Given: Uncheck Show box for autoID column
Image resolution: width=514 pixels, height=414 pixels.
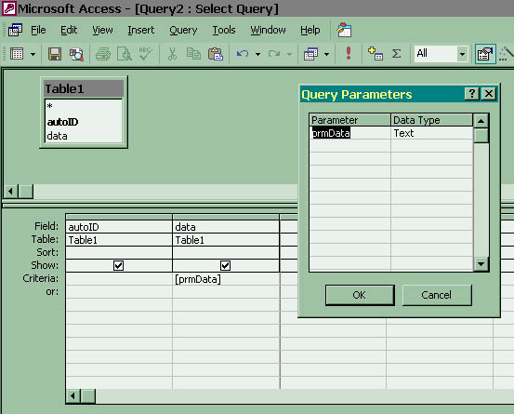Looking at the screenshot, I should pyautogui.click(x=118, y=265).
